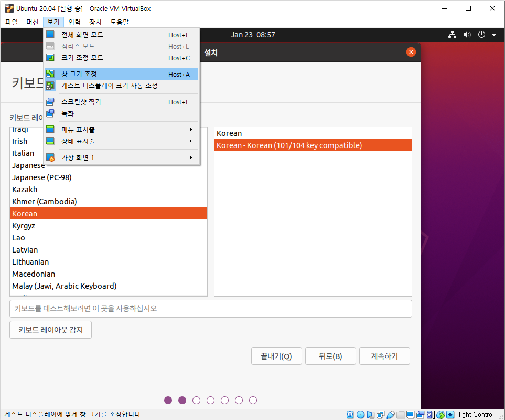Click the Menu bar (메뉴 표시줄) icon

[50, 130]
